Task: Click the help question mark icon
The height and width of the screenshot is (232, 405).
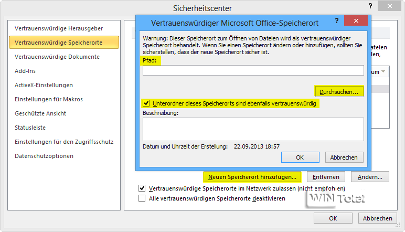Action: [x=337, y=22]
